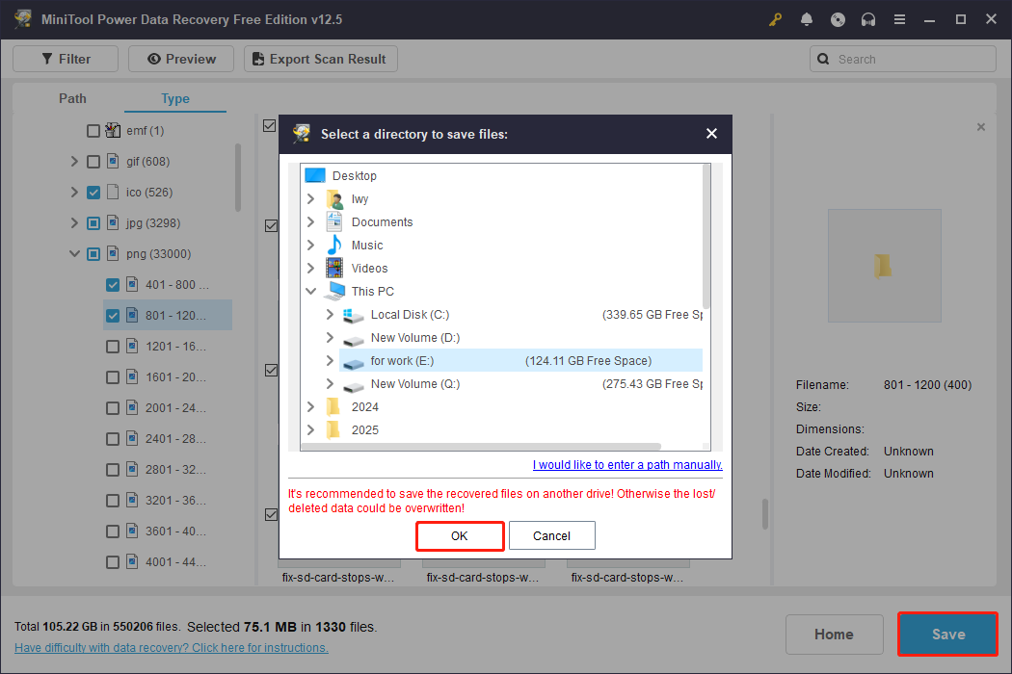Screen dimensions: 1012x674
Task: Expand the Documents node in dialog
Action: point(311,221)
